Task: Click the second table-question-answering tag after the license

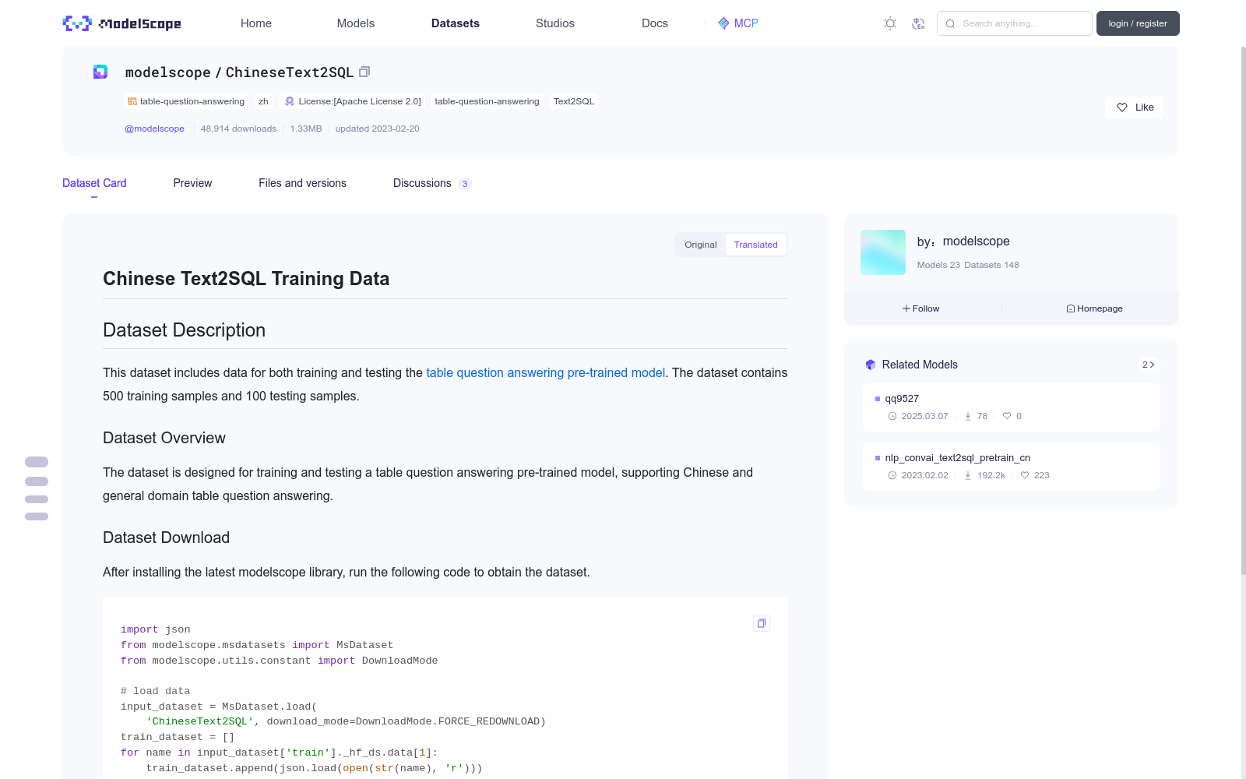Action: tap(487, 101)
